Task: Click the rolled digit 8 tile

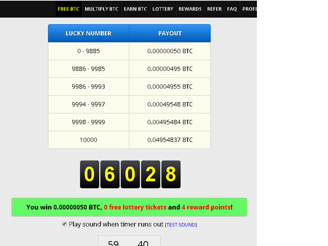Action: click(x=171, y=174)
